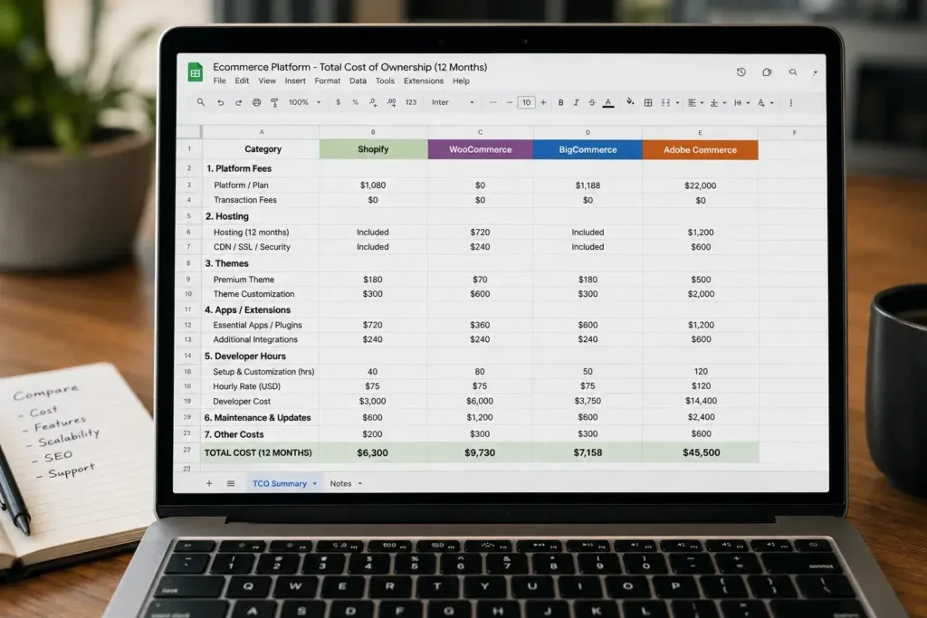This screenshot has width=927, height=618.
Task: Select the TCO Summary sheet tab
Action: coord(279,483)
